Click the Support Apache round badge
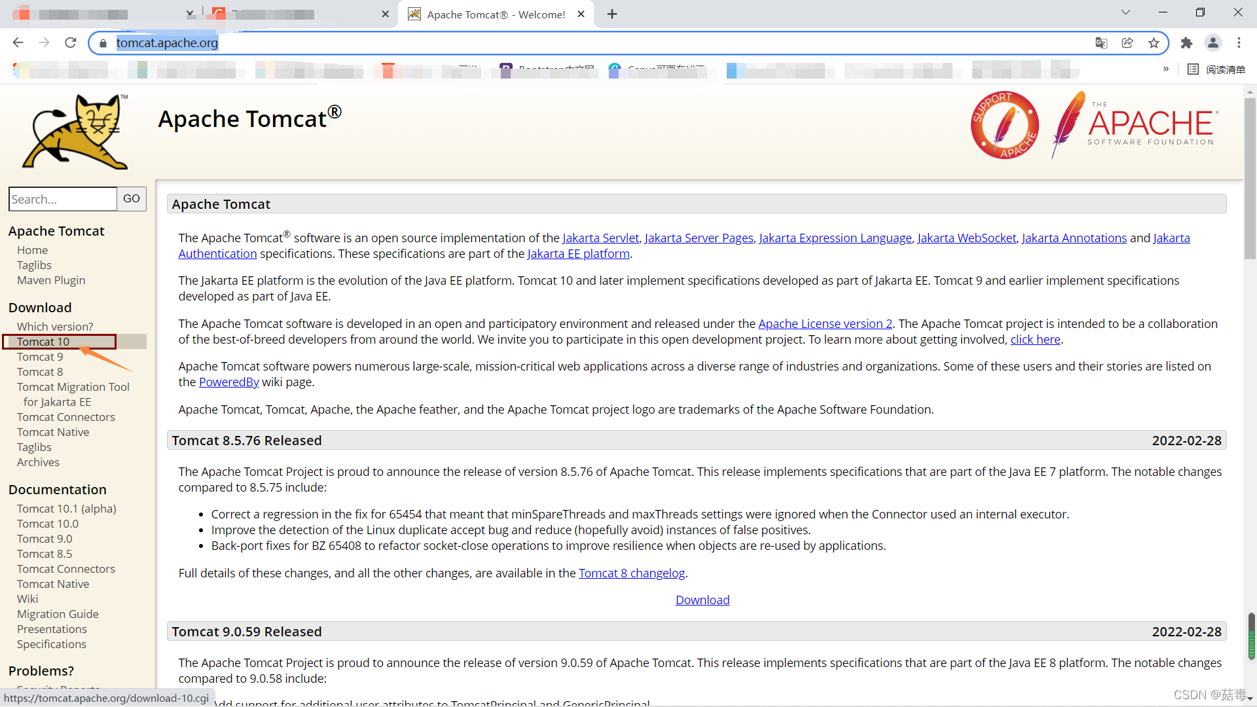This screenshot has width=1257, height=707. coord(1004,124)
